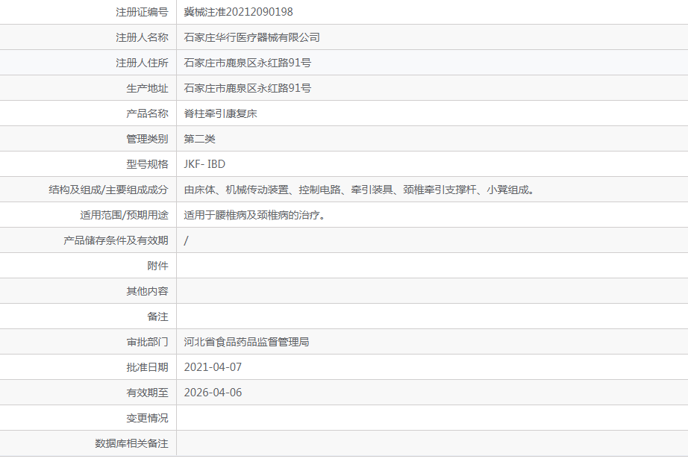
Task: Select the 注册人名称 label
Action: pos(142,38)
